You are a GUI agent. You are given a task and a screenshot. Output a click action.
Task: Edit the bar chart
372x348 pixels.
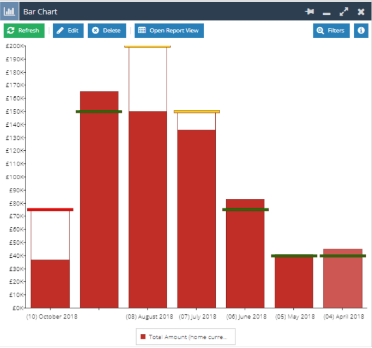(x=68, y=31)
